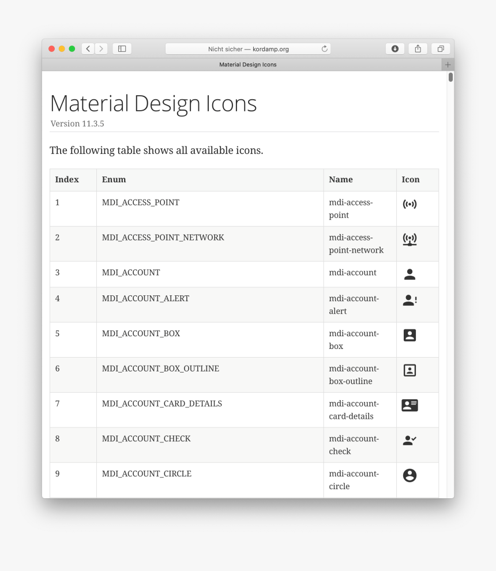This screenshot has height=571, width=496.
Task: Click the account box outline icon
Action: point(409,370)
